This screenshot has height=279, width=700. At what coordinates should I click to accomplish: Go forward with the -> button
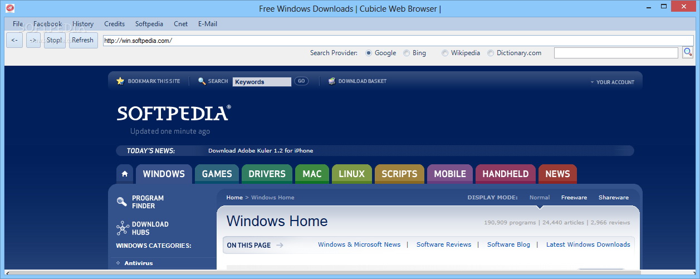(33, 40)
